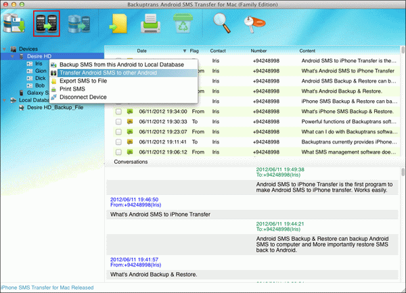Click the contact card icon beside Bob
Viewport: 406px width, 293px height.
point(30,85)
